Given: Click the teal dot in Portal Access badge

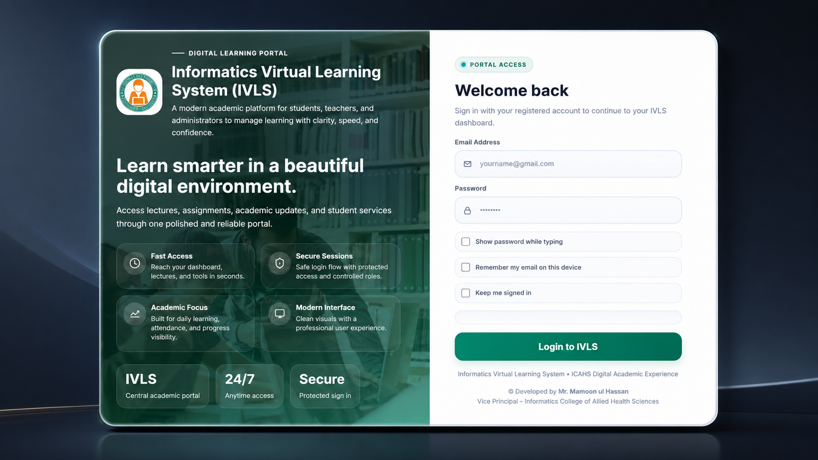Looking at the screenshot, I should [463, 65].
